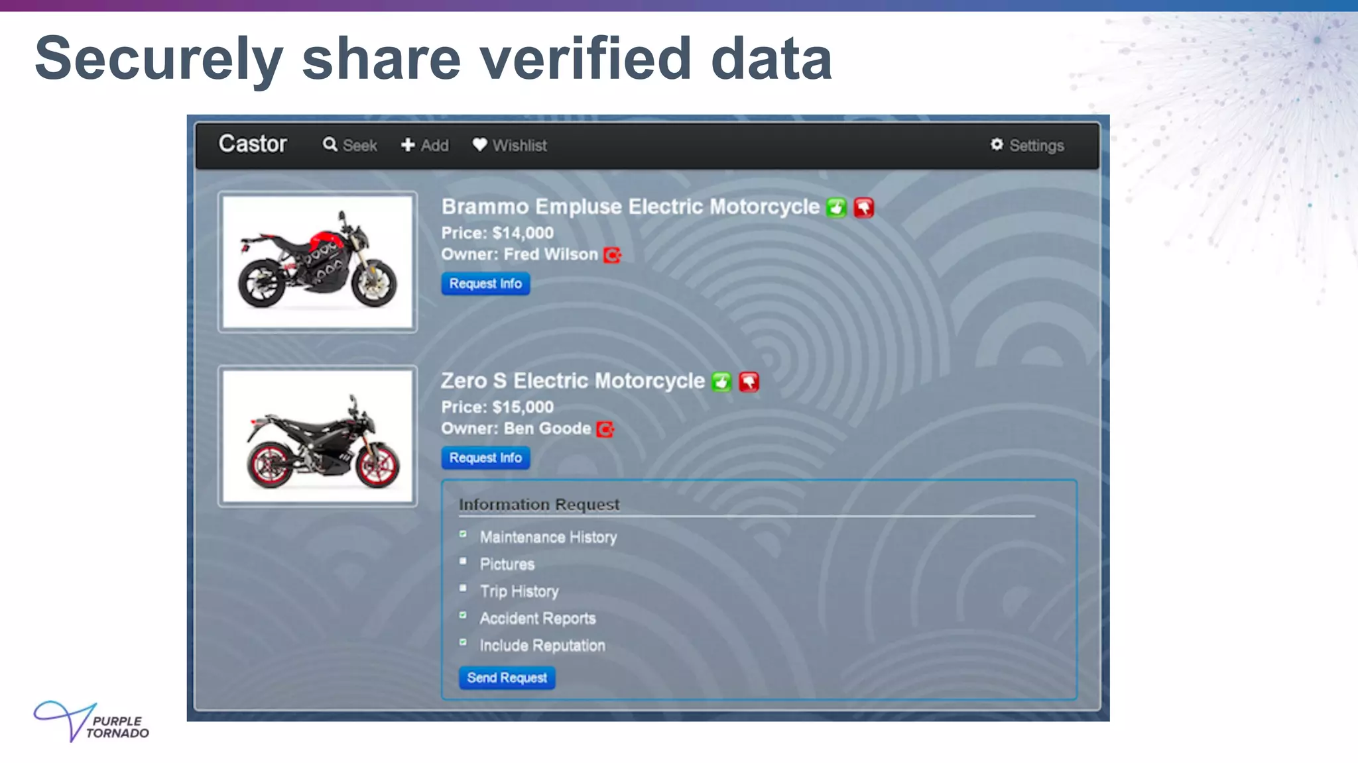Image resolution: width=1358 pixels, height=763 pixels.
Task: Select the Brammo motorcycle thumbnail
Action: (x=318, y=262)
